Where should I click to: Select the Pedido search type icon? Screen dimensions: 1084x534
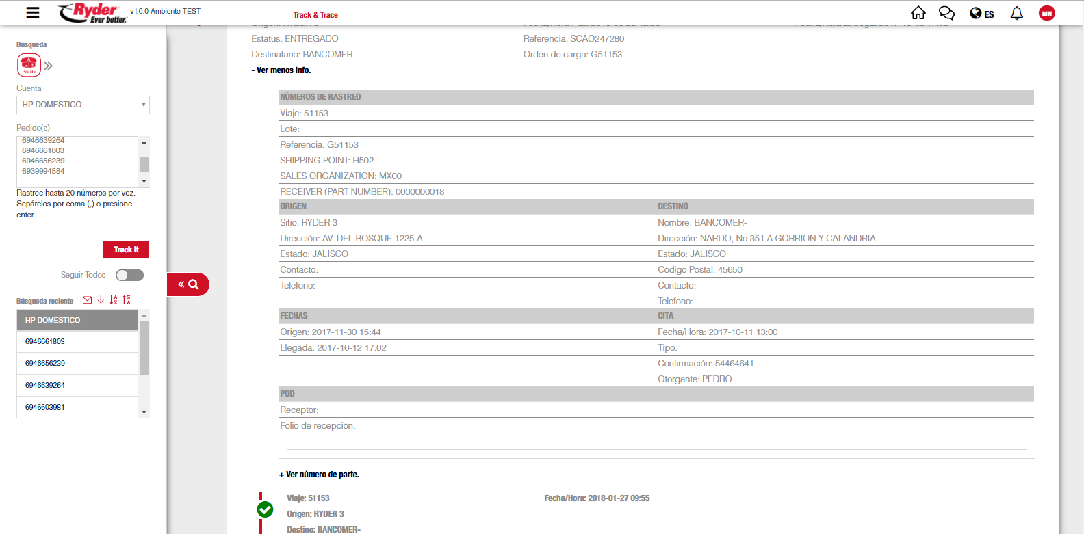click(29, 65)
